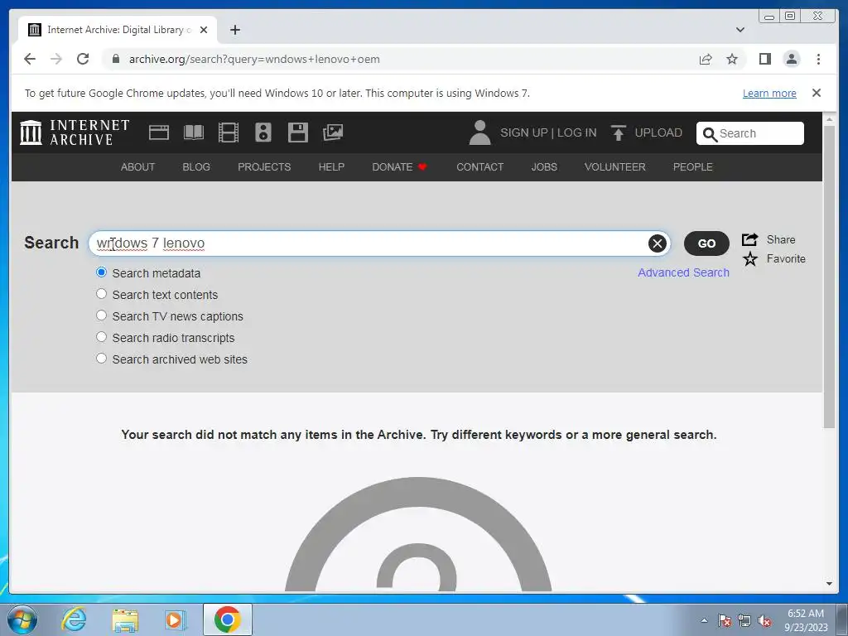Click the network tray icon
Image resolution: width=848 pixels, height=636 pixels.
click(x=744, y=621)
